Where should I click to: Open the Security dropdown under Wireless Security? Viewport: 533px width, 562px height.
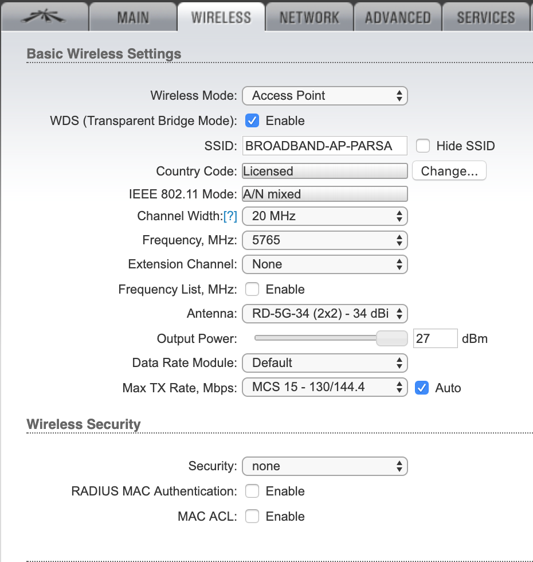[x=324, y=466]
